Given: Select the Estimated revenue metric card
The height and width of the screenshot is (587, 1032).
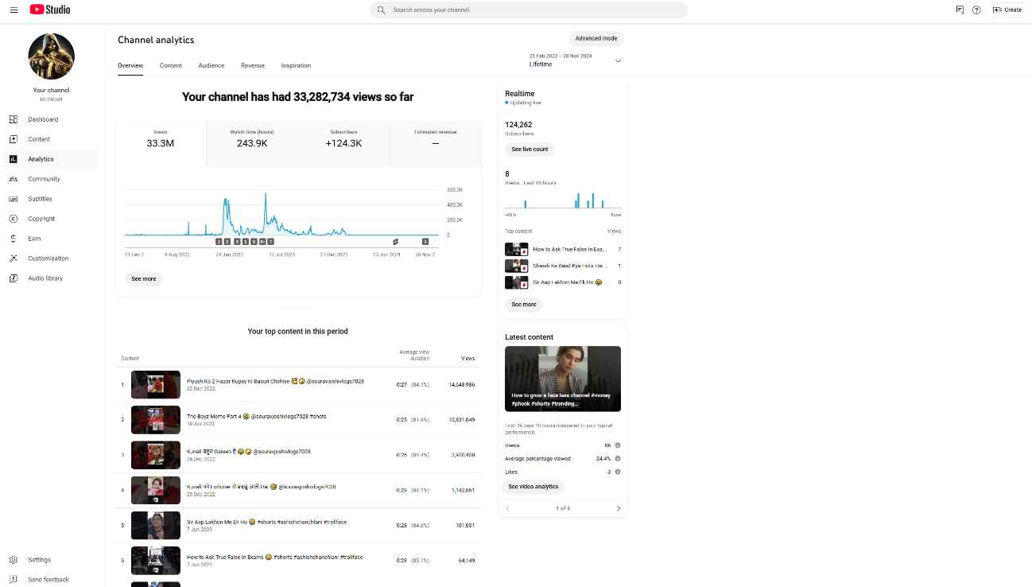Looking at the screenshot, I should (x=435, y=144).
